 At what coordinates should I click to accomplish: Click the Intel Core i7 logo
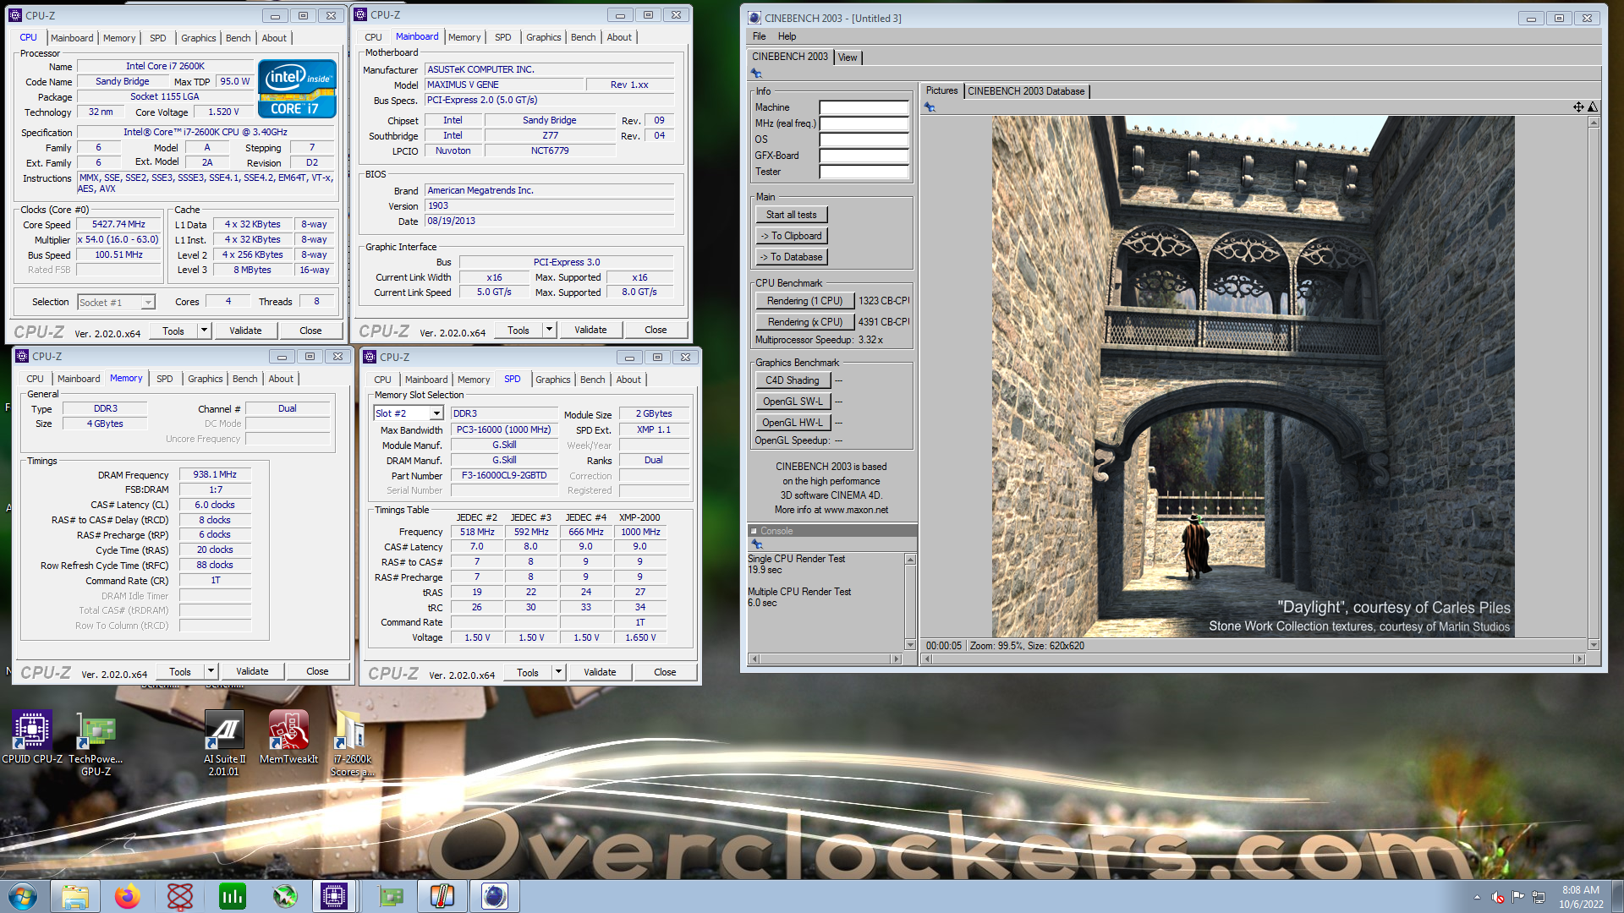pos(297,88)
